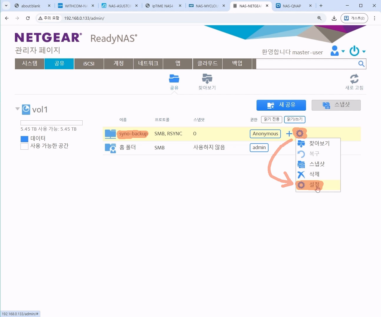Viewport: 381px width, 317px height.
Task: Click the blue 데이터 legend swatch
Action: point(24,139)
